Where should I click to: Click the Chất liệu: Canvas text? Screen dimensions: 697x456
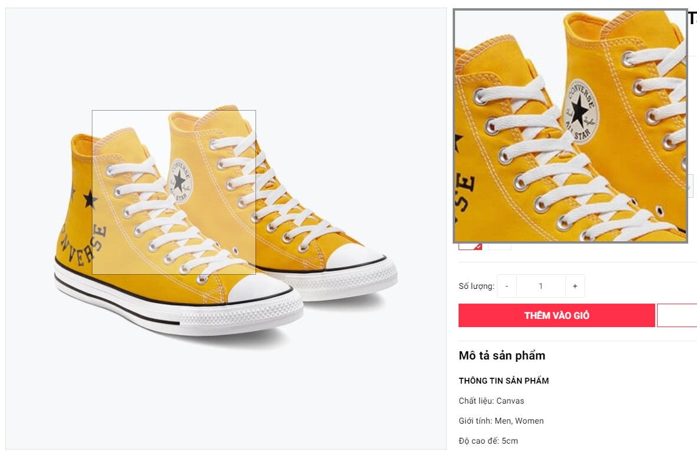pos(491,401)
